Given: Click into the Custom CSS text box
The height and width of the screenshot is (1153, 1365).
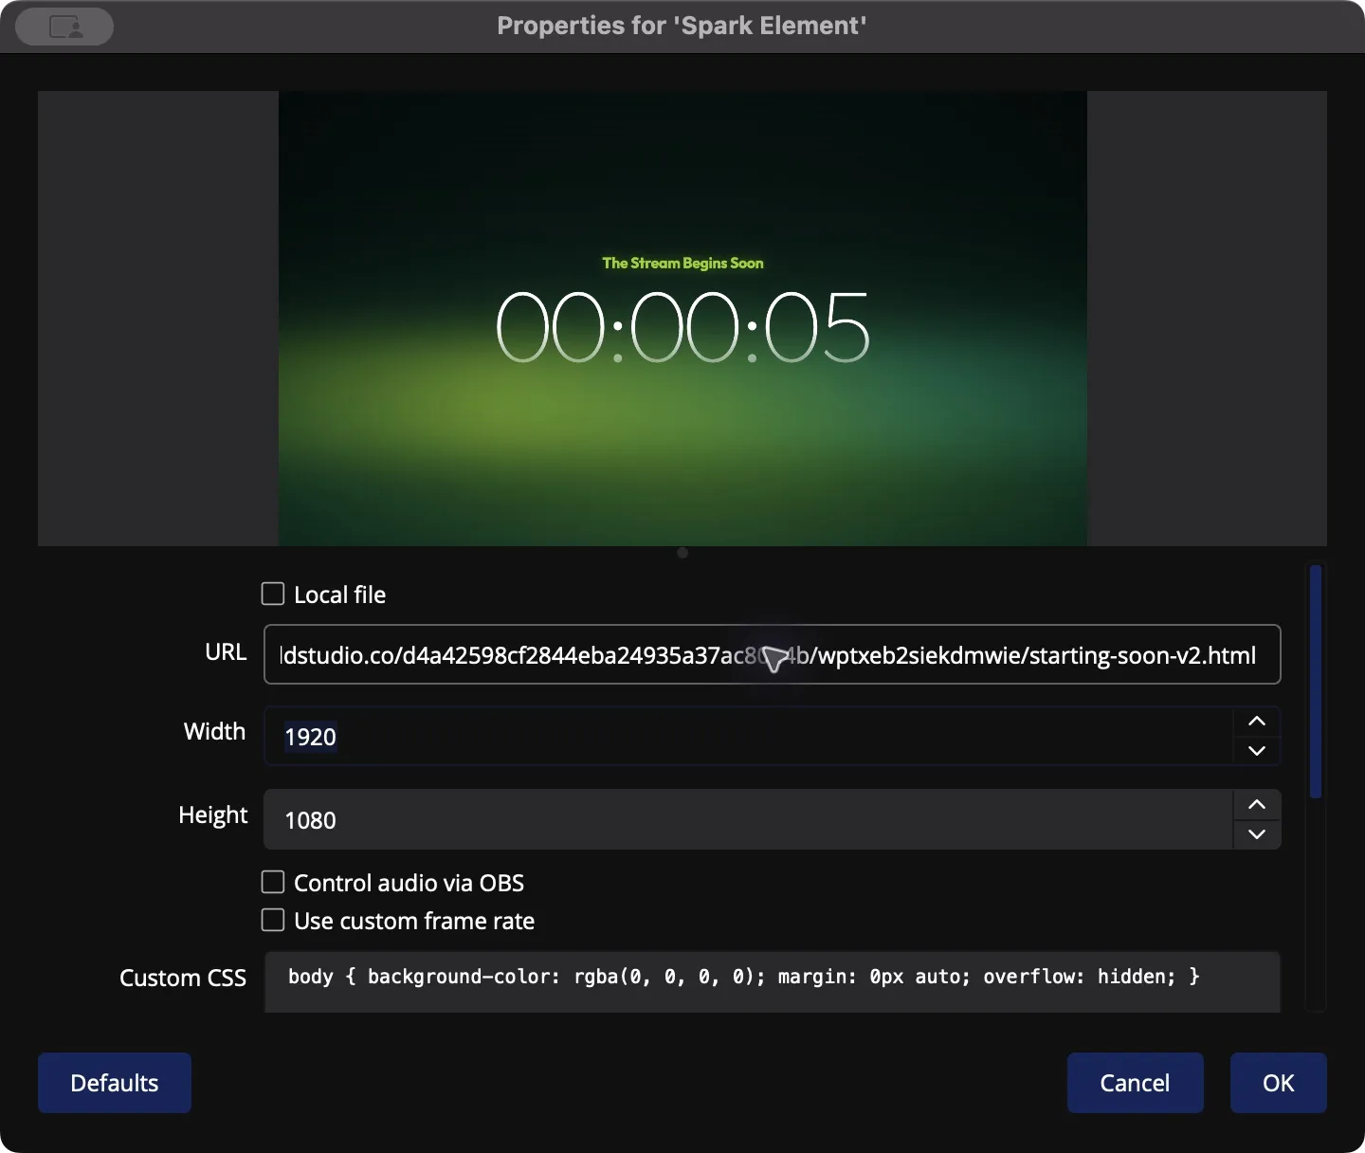Looking at the screenshot, I should (x=772, y=982).
